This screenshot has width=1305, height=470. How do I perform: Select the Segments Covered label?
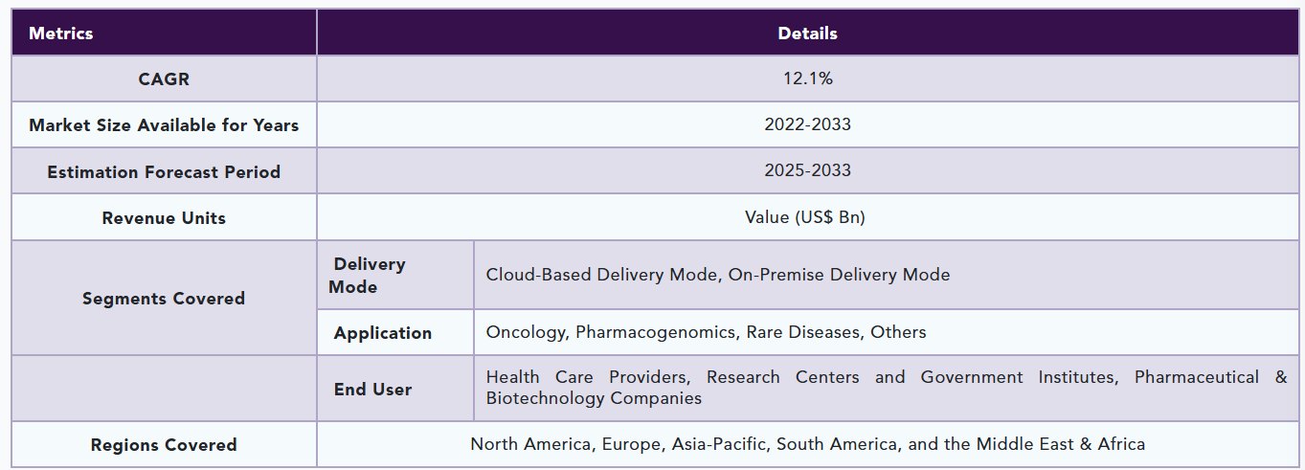pyautogui.click(x=164, y=299)
